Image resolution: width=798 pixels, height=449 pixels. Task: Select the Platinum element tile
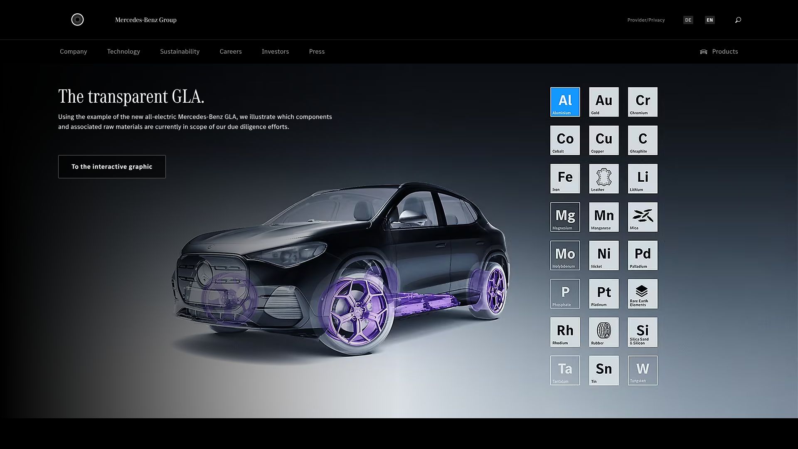coord(604,294)
